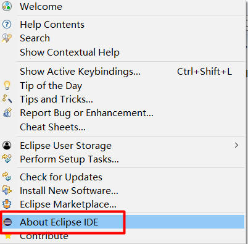Click the Eclipse User Storage person icon
The height and width of the screenshot is (244, 248).
7,145
